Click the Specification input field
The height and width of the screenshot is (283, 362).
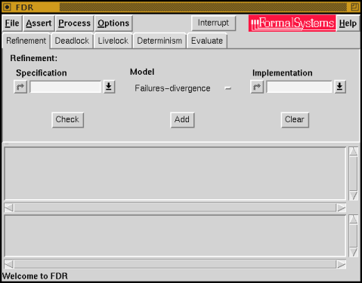[x=65, y=87]
